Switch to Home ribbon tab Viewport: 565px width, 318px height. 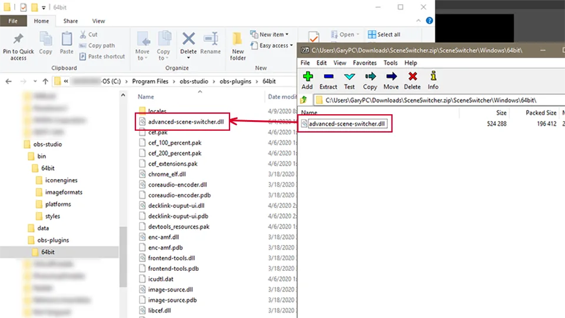point(41,21)
